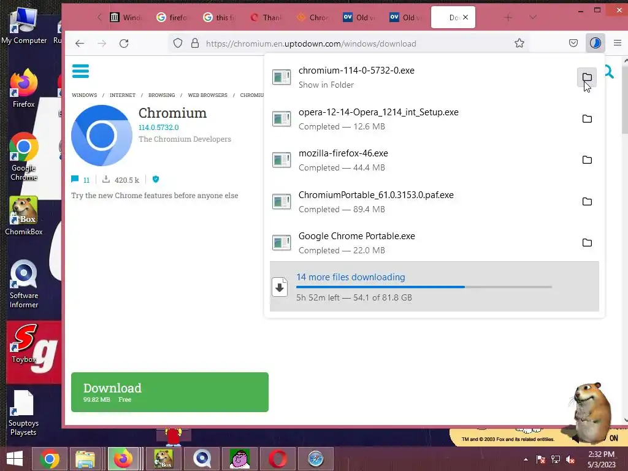Click the Chromium app logo
Screen dimensions: 628x471
(102, 136)
